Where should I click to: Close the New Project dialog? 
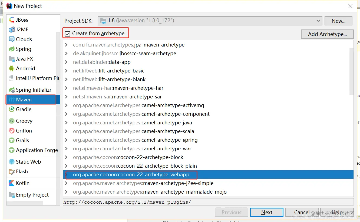coord(350,6)
